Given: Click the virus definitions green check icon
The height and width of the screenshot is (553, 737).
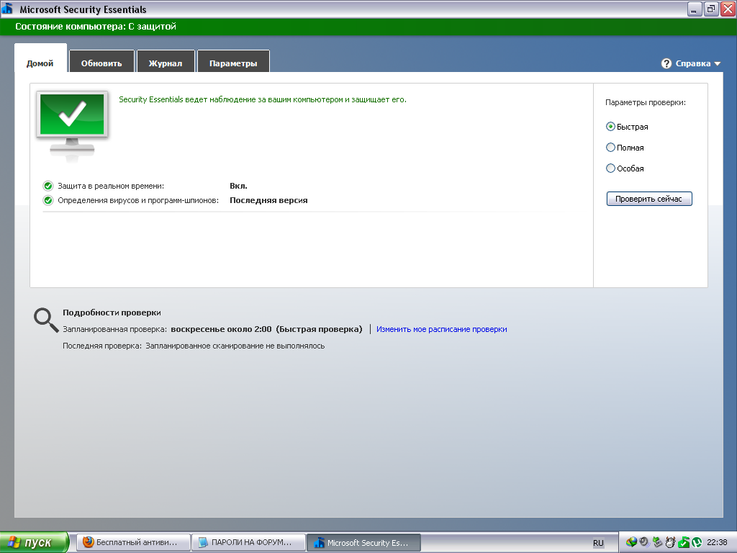Looking at the screenshot, I should 48,200.
